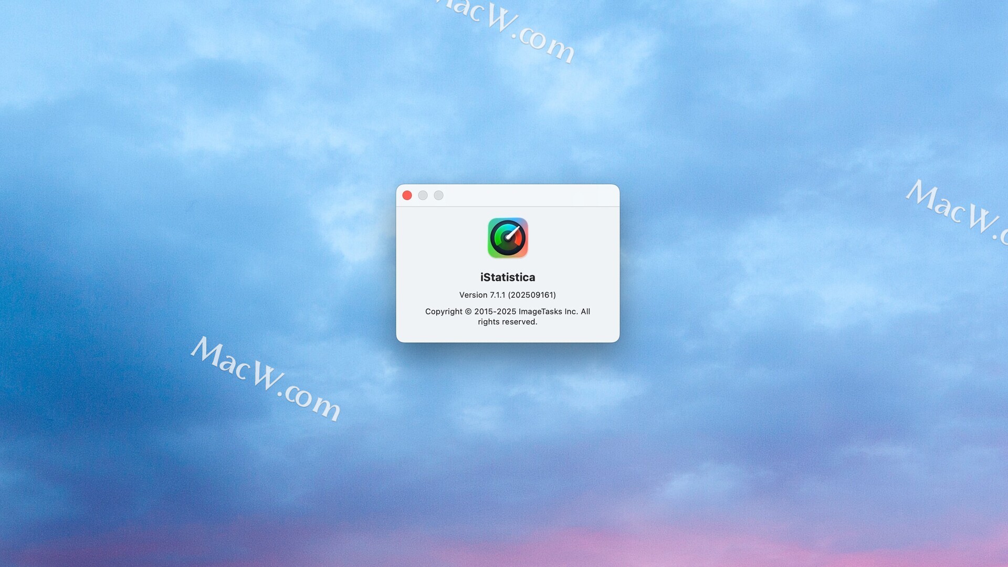1008x567 pixels.
Task: Click the iStatistica gauge app icon
Action: pyautogui.click(x=508, y=238)
